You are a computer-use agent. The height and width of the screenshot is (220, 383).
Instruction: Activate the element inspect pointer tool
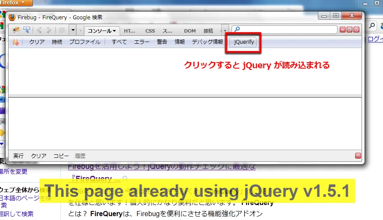coord(27,30)
